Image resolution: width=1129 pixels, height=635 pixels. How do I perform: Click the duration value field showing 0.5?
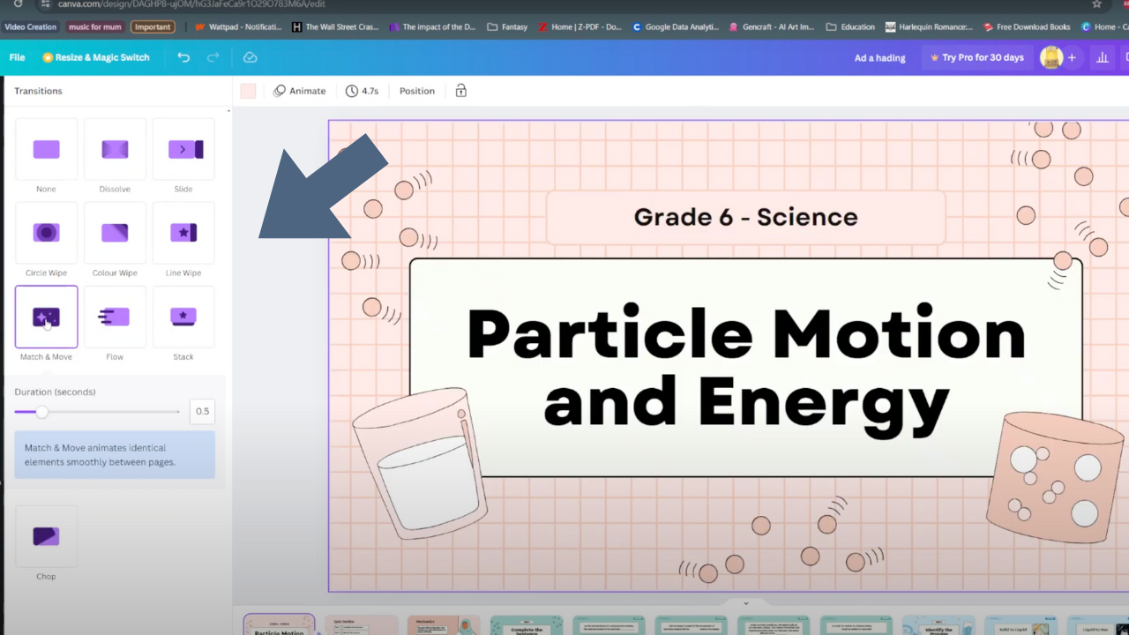(x=202, y=411)
